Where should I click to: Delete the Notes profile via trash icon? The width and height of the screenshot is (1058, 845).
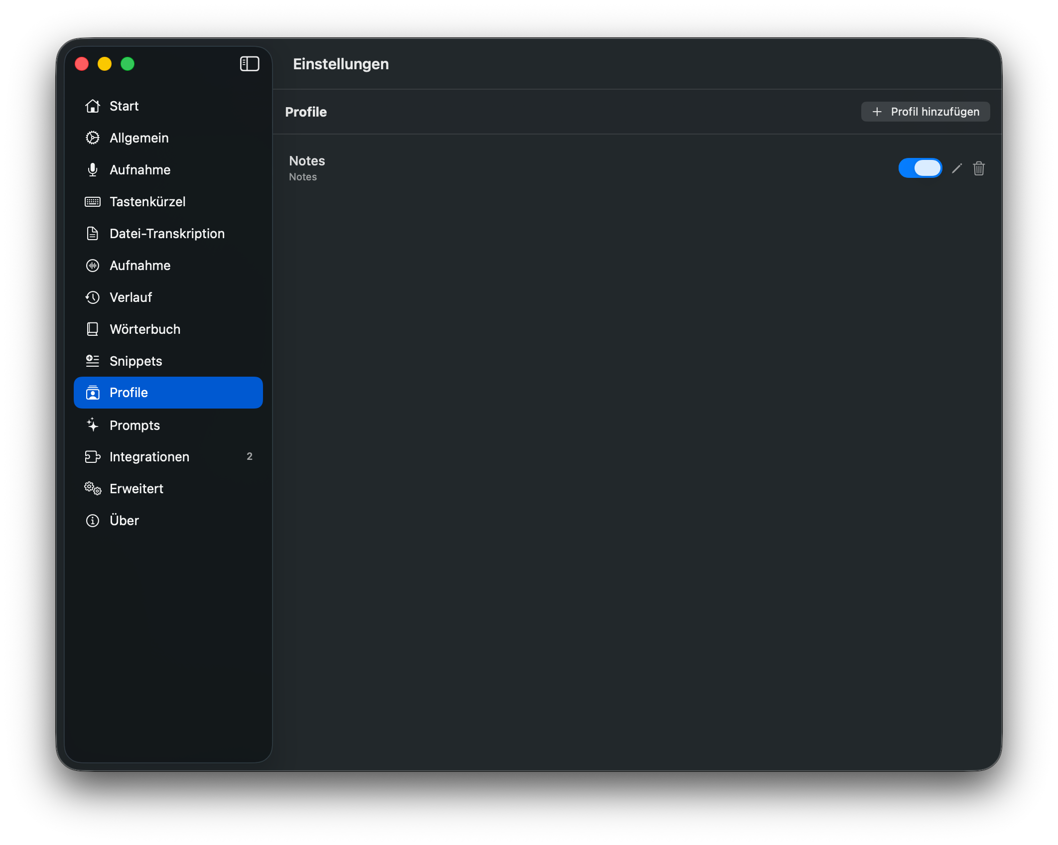(979, 168)
